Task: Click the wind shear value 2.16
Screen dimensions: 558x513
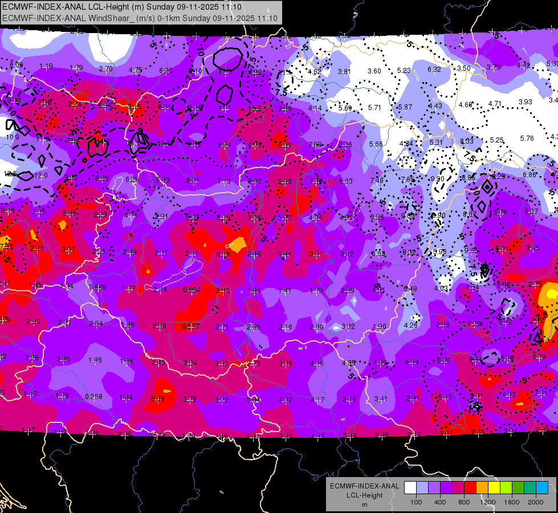Action: (x=286, y=327)
